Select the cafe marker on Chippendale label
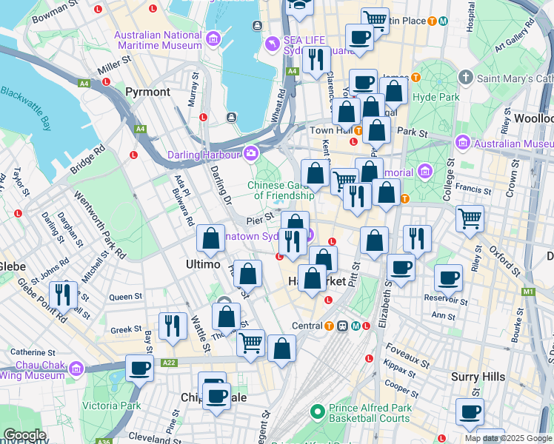Screen dimensions: 554x444 [216, 399]
